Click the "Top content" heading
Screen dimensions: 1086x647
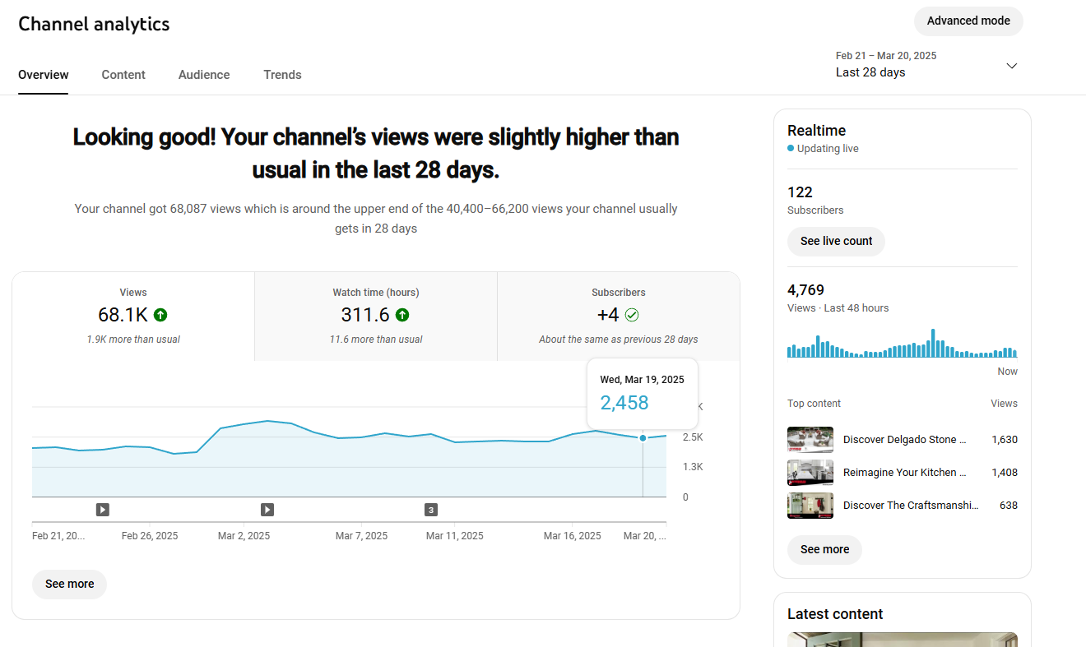click(x=814, y=404)
